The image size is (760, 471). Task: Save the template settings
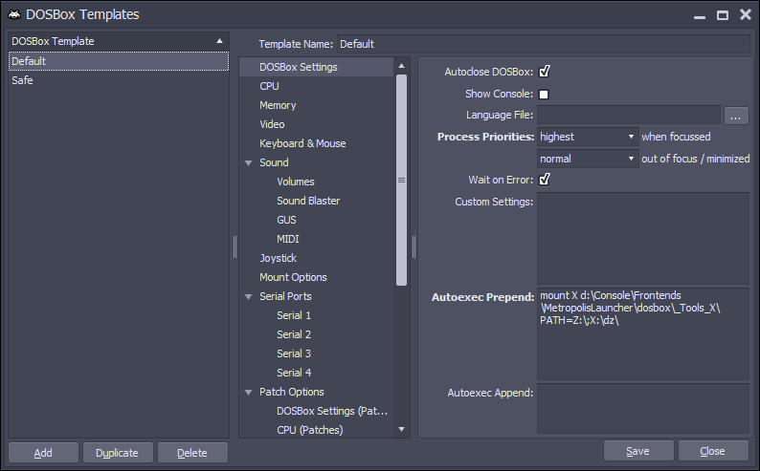tap(638, 451)
